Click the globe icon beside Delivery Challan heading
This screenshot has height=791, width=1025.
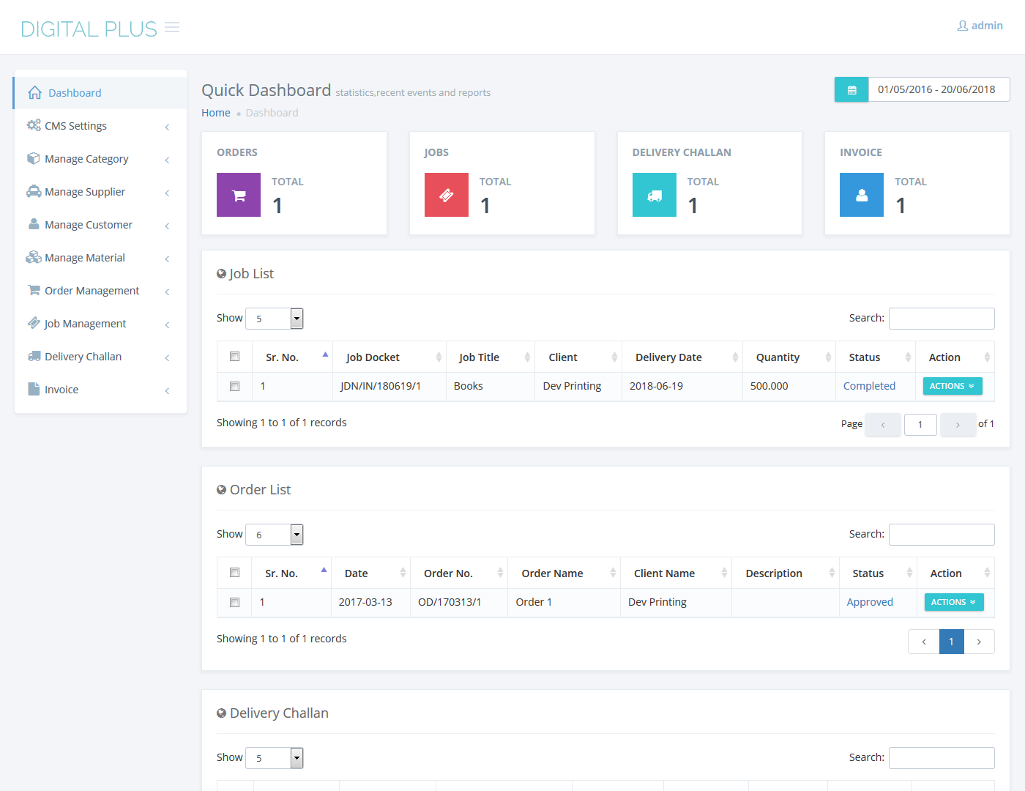(x=222, y=713)
